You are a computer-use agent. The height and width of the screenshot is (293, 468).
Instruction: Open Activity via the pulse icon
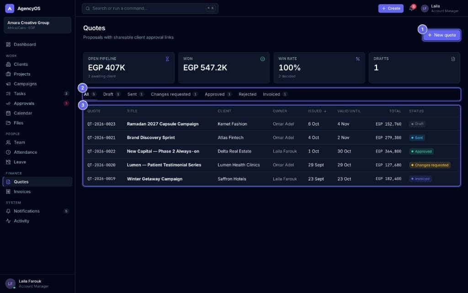8,221
